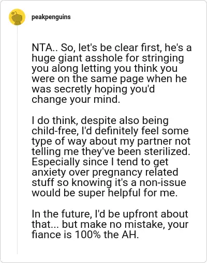Select the first paragraph beginning with NTA
This screenshot has width=207, height=263.
coord(112,73)
